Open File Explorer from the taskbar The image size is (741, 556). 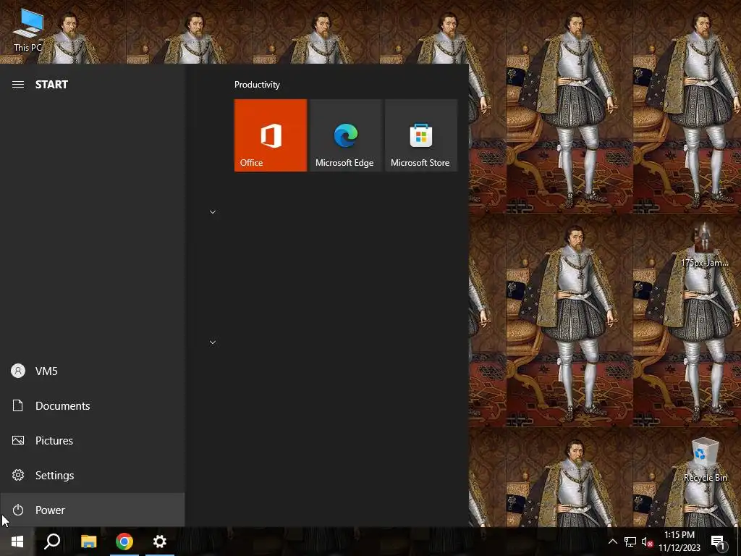88,542
